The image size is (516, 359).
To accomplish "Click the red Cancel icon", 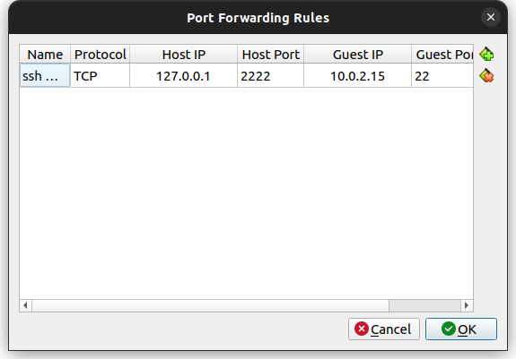I will pos(362,329).
